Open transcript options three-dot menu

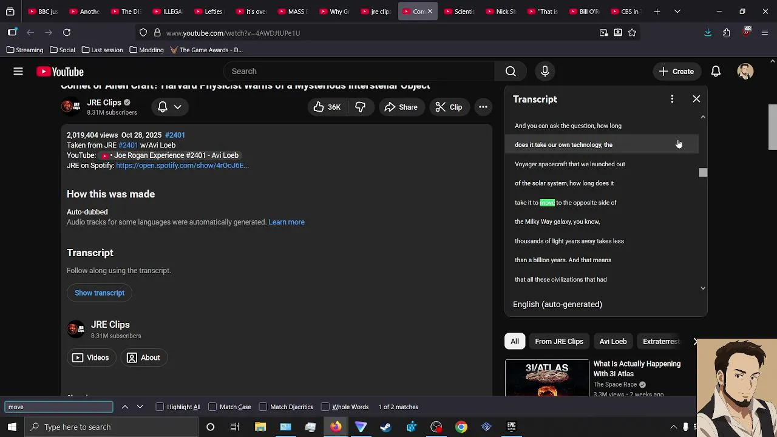[672, 99]
